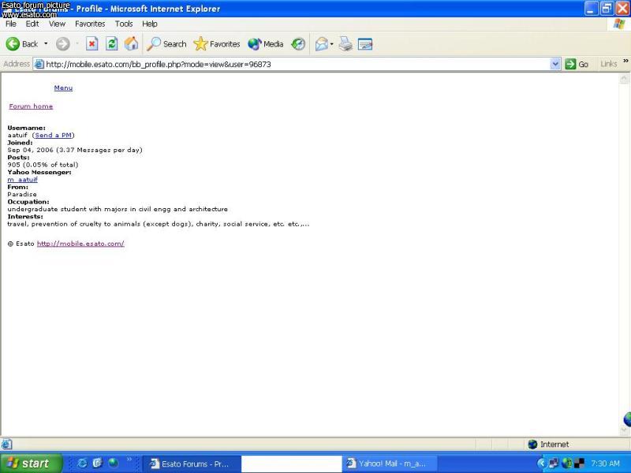
Task: Open the Edit menu
Action: pos(32,24)
